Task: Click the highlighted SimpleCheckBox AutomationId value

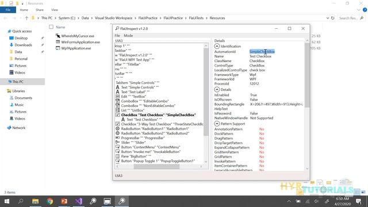Action: click(262, 52)
